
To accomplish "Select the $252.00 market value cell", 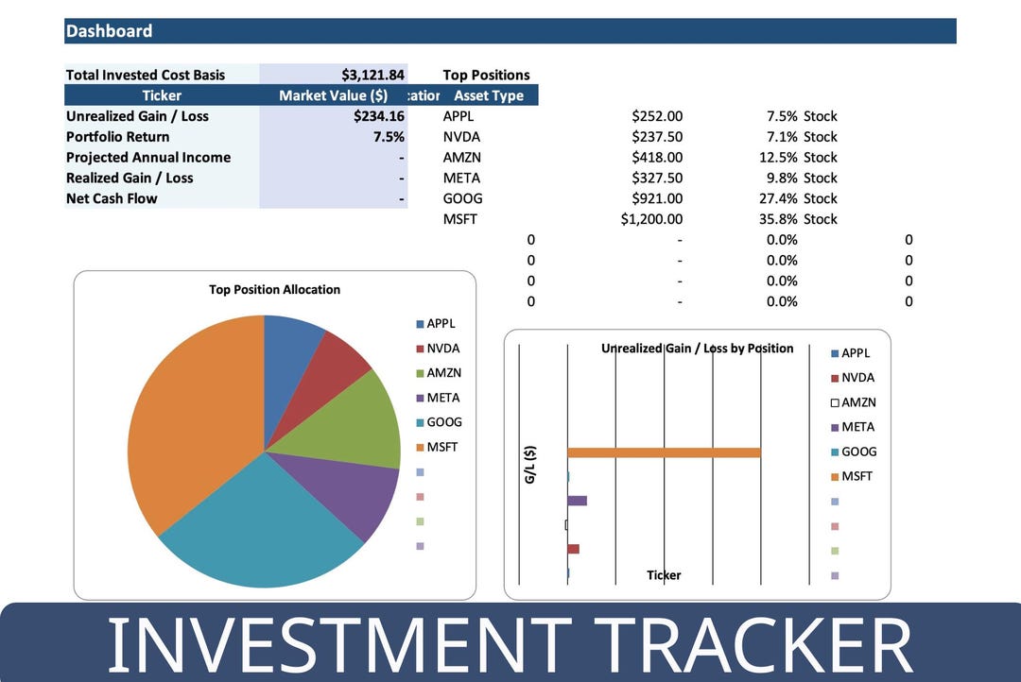I will pyautogui.click(x=657, y=116).
